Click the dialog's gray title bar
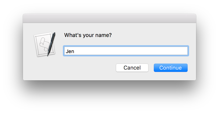Viewport: 219px width, 114px height. [109, 18]
